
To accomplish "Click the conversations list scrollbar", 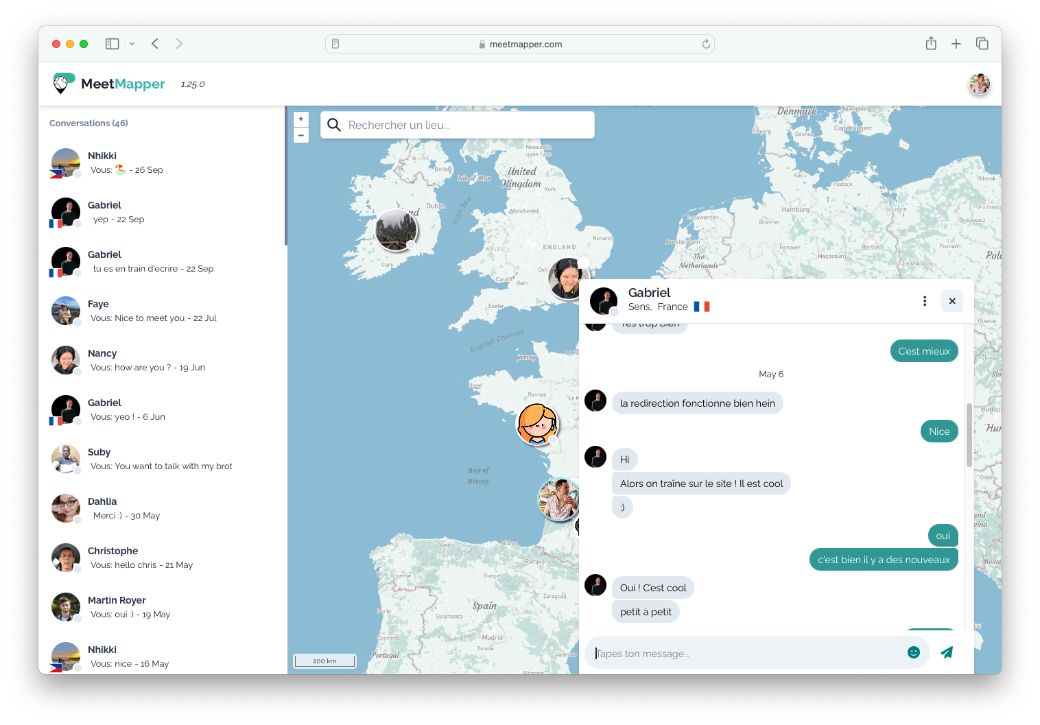I will (x=285, y=176).
